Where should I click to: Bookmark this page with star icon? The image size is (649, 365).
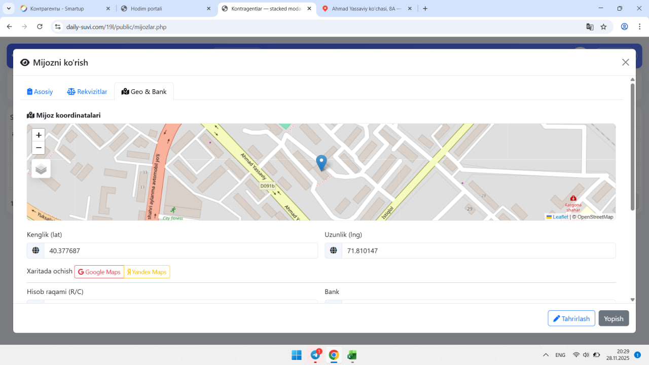coord(603,27)
